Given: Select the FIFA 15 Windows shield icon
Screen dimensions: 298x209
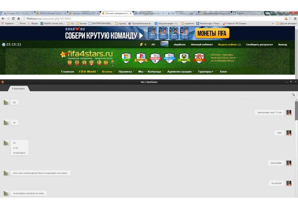Looking at the screenshot, I should [x=126, y=58].
